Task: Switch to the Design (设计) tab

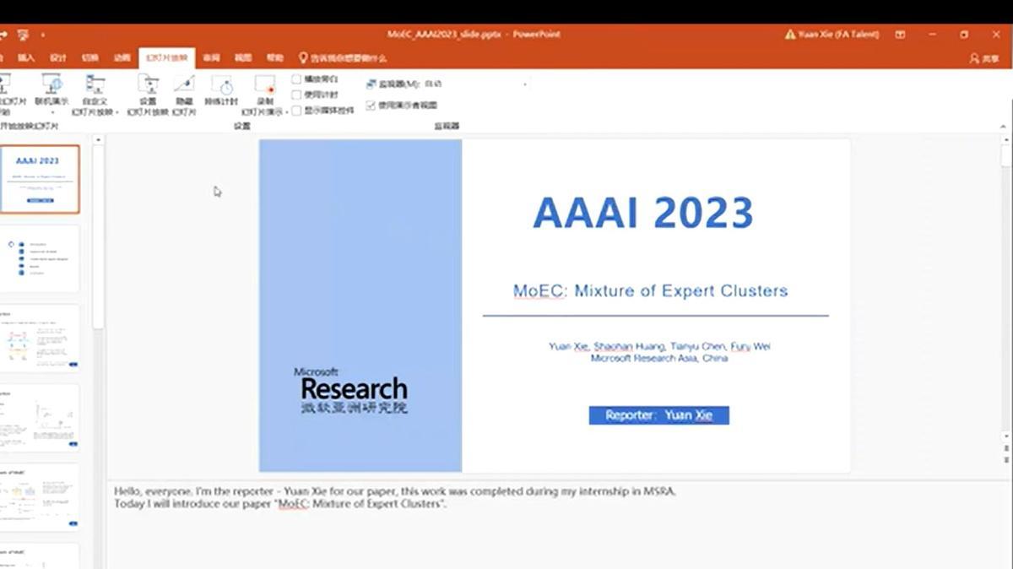Action: click(x=57, y=58)
